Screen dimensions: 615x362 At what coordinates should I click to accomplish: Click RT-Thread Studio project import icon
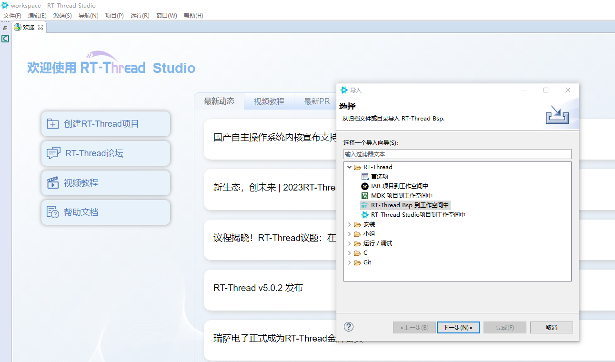click(365, 215)
